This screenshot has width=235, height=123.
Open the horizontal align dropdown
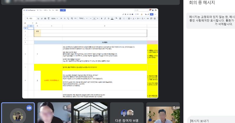130,18
